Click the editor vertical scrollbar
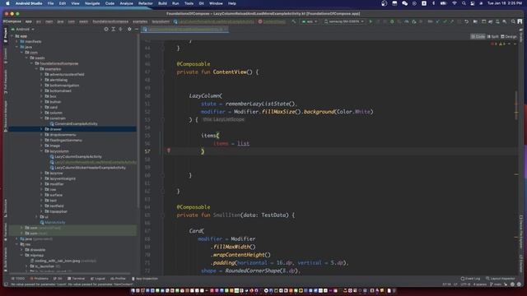 [x=516, y=104]
